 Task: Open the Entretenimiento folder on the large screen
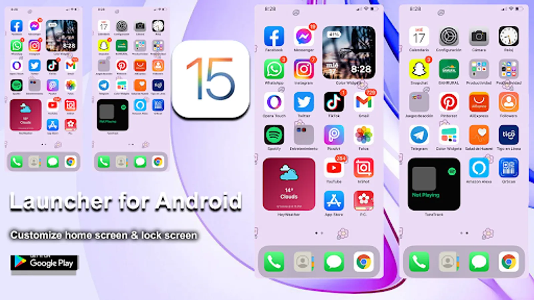coord(304,135)
